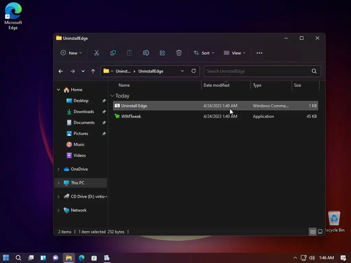351x263 pixels.
Task: Click the 1:46 AM taskbar clock
Action: click(326, 258)
